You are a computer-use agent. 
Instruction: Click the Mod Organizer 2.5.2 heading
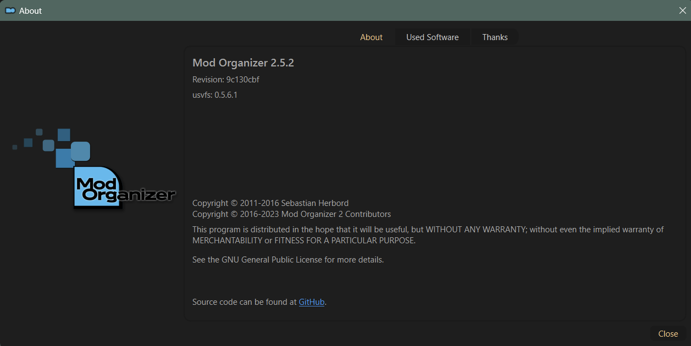pyautogui.click(x=243, y=63)
